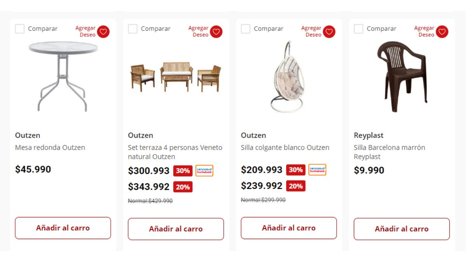Click the Cencosud Scotiabank badge on the terrace set

pos(204,171)
